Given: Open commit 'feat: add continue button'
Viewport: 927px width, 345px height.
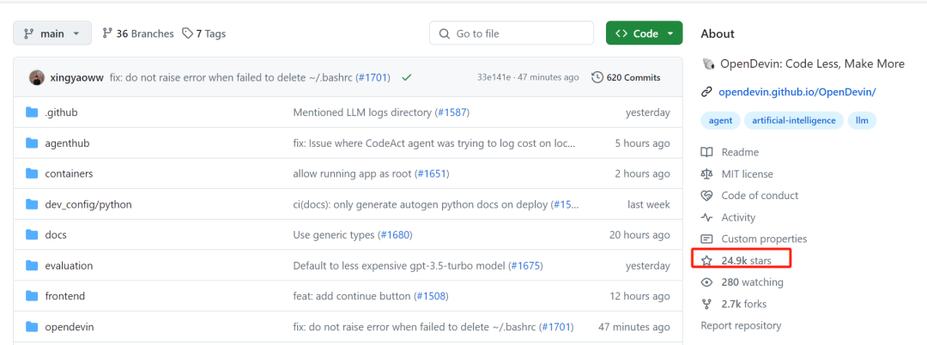Looking at the screenshot, I should (351, 296).
